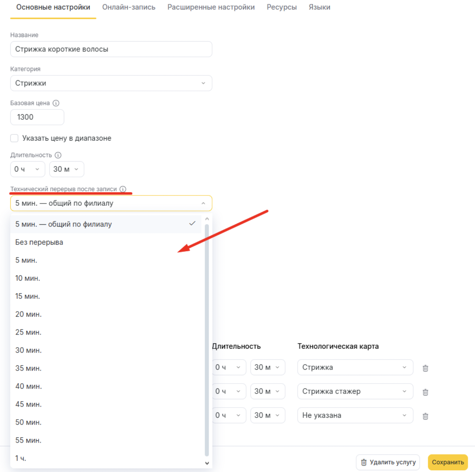Click info icon beside Длительность label
This screenshot has width=475, height=472.
pos(58,155)
